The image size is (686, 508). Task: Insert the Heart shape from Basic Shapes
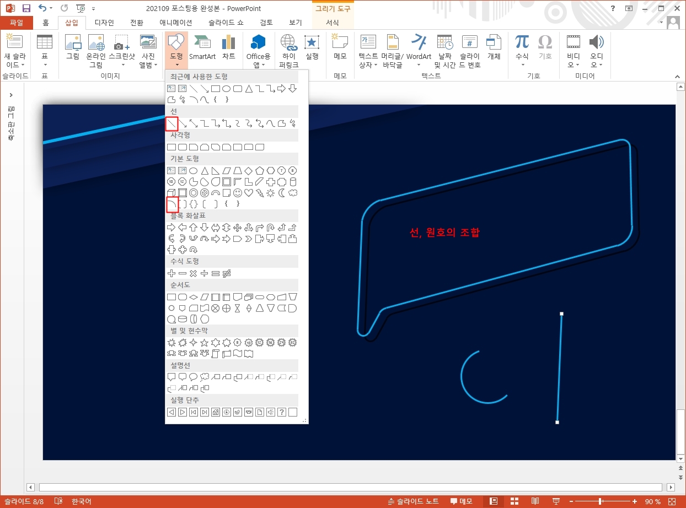pyautogui.click(x=249, y=193)
